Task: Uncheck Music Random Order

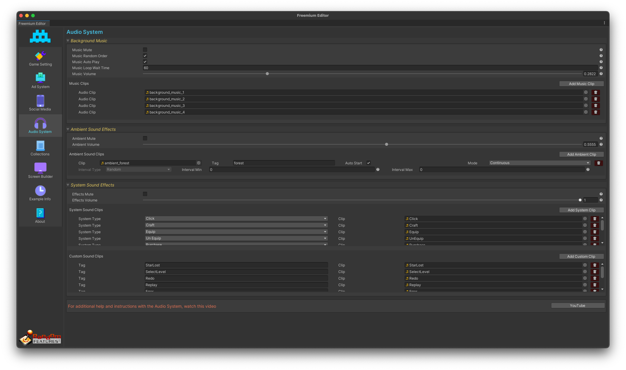Action: coord(145,56)
